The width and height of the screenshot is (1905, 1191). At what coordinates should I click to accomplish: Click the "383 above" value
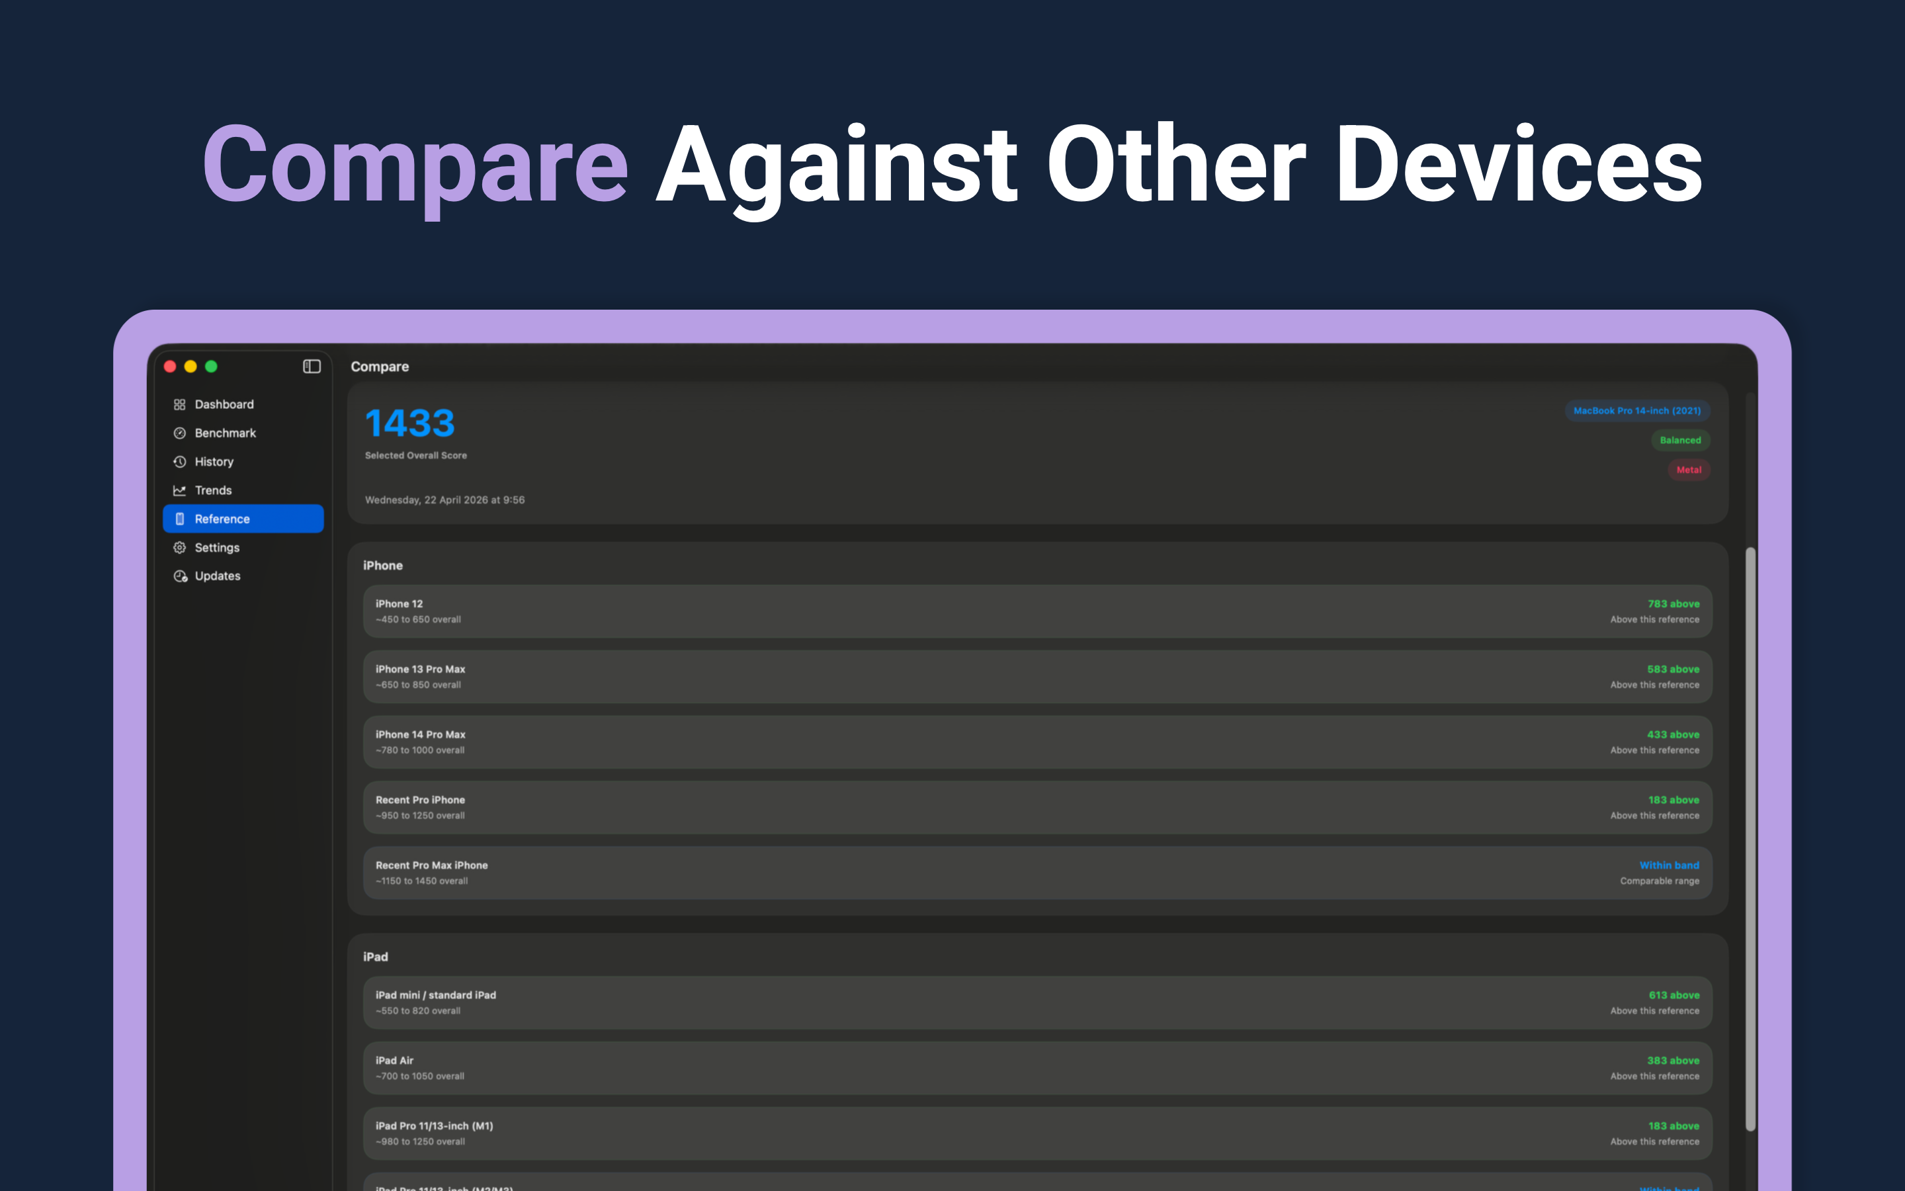pyautogui.click(x=1673, y=1061)
